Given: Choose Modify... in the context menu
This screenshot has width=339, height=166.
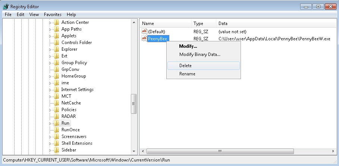Looking at the screenshot, I should pyautogui.click(x=204, y=46).
